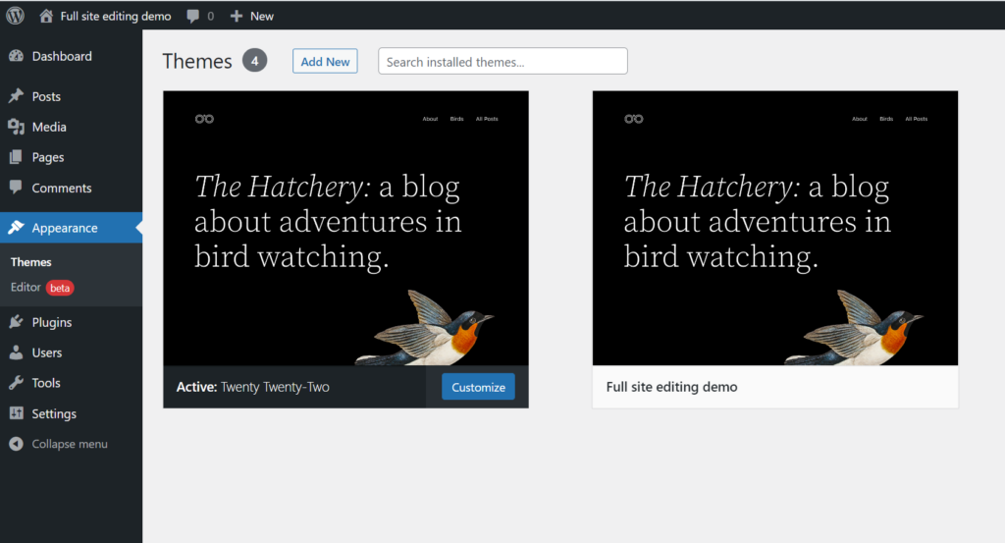The image size is (1005, 543).
Task: Open the Tools menu item
Action: tap(71, 383)
